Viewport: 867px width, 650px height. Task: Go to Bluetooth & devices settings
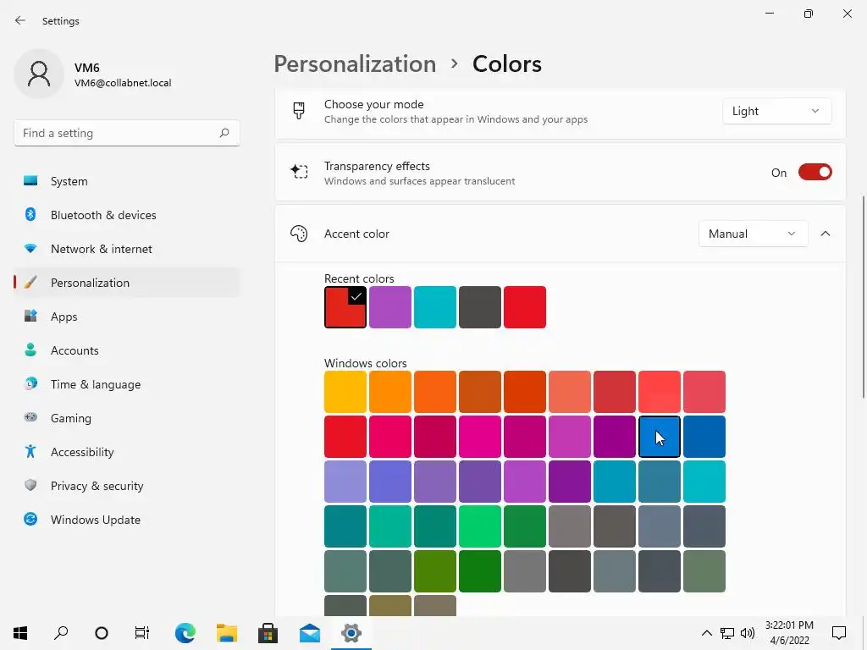(x=127, y=214)
